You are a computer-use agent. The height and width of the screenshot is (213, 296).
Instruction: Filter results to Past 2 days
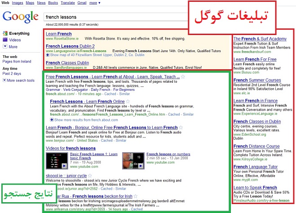[12, 73]
